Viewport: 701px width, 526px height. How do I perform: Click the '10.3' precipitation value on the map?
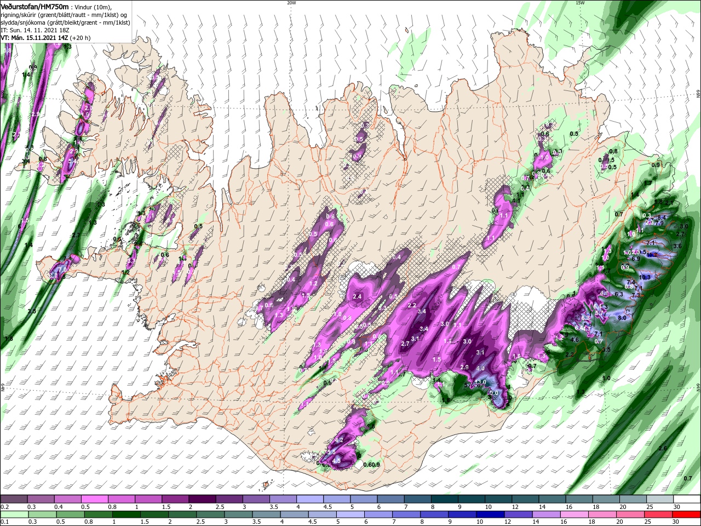[x=645, y=277]
